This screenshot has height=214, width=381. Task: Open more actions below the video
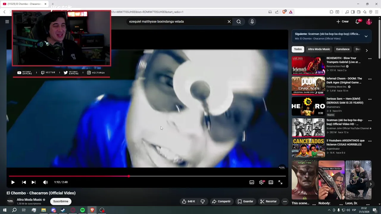285,201
